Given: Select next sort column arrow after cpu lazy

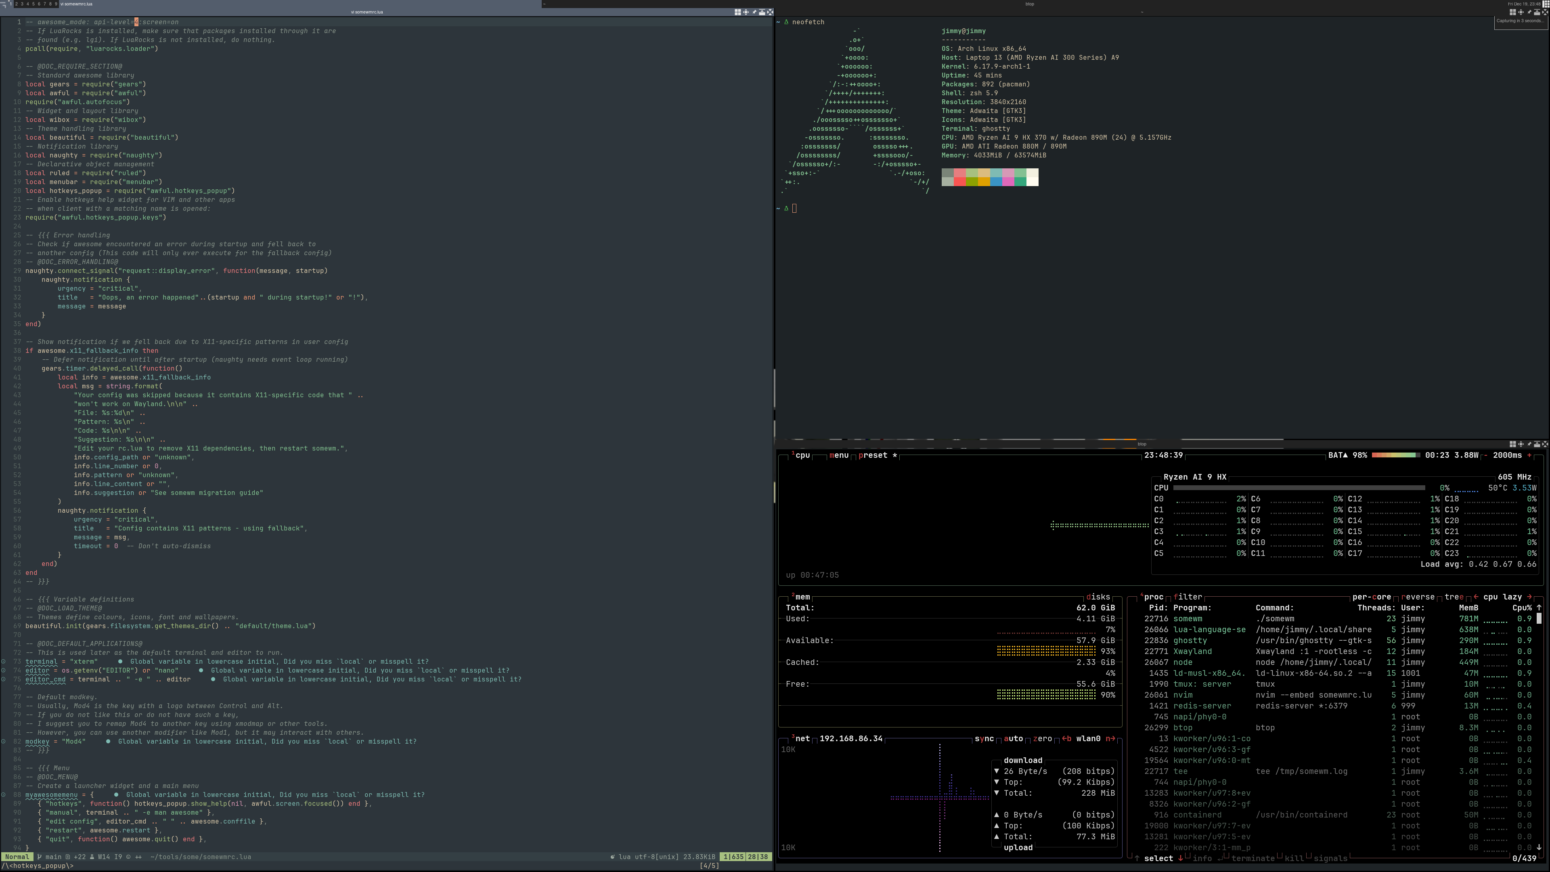Looking at the screenshot, I should coord(1529,597).
